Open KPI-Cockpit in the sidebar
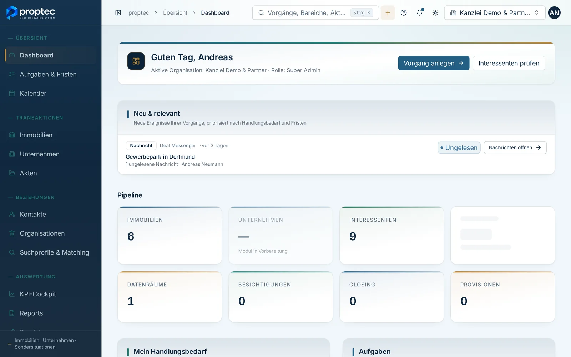The width and height of the screenshot is (571, 357). (51, 294)
